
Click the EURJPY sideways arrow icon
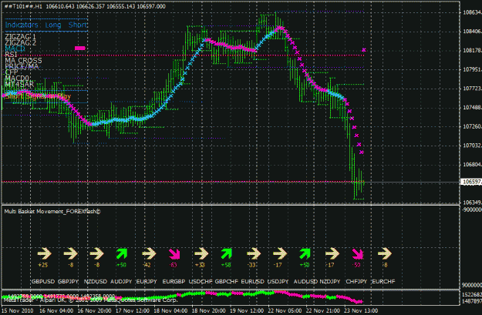[149, 253]
